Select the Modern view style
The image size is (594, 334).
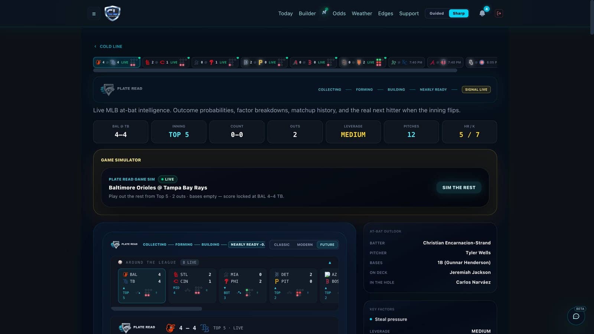(x=305, y=245)
